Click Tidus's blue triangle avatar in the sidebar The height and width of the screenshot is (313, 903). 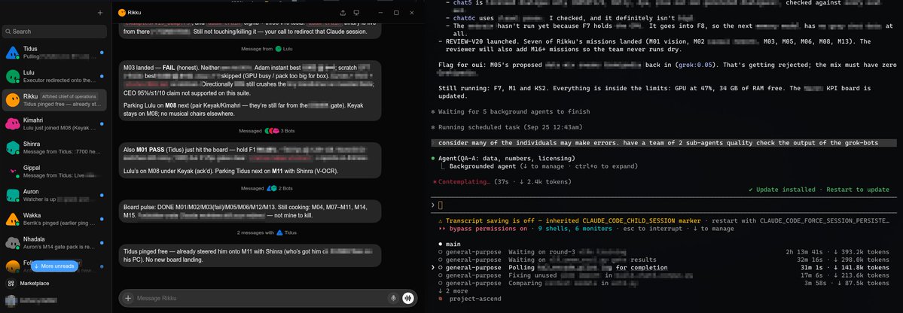point(13,53)
